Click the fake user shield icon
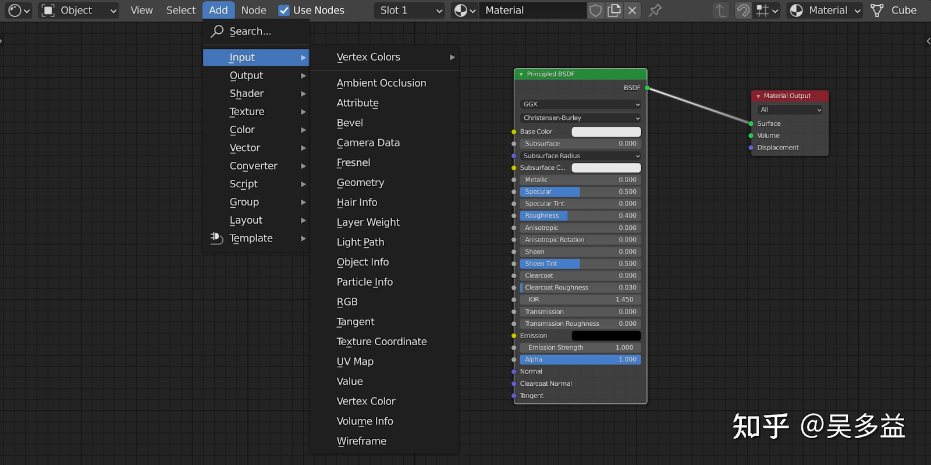 click(595, 10)
